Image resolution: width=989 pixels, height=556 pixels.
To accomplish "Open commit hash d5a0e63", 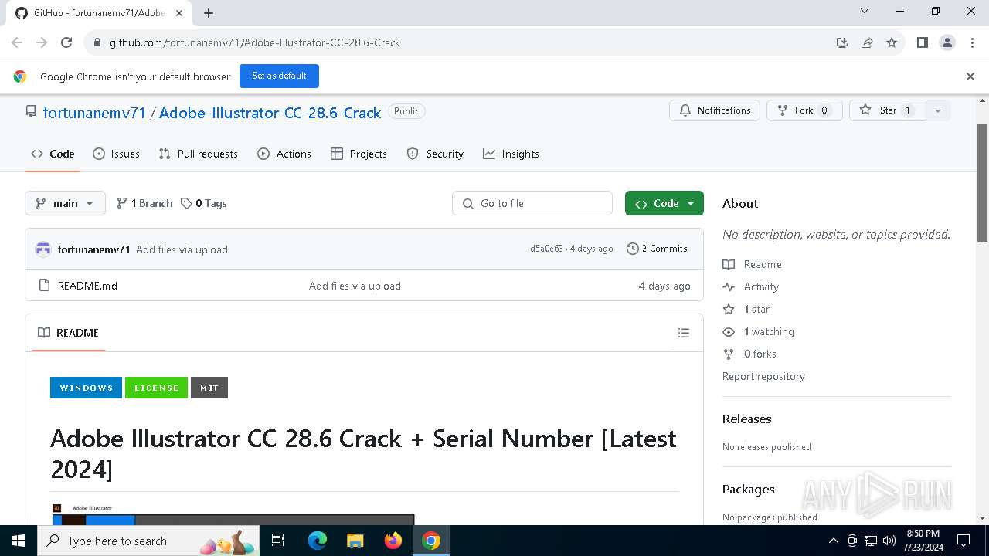I will (x=546, y=249).
